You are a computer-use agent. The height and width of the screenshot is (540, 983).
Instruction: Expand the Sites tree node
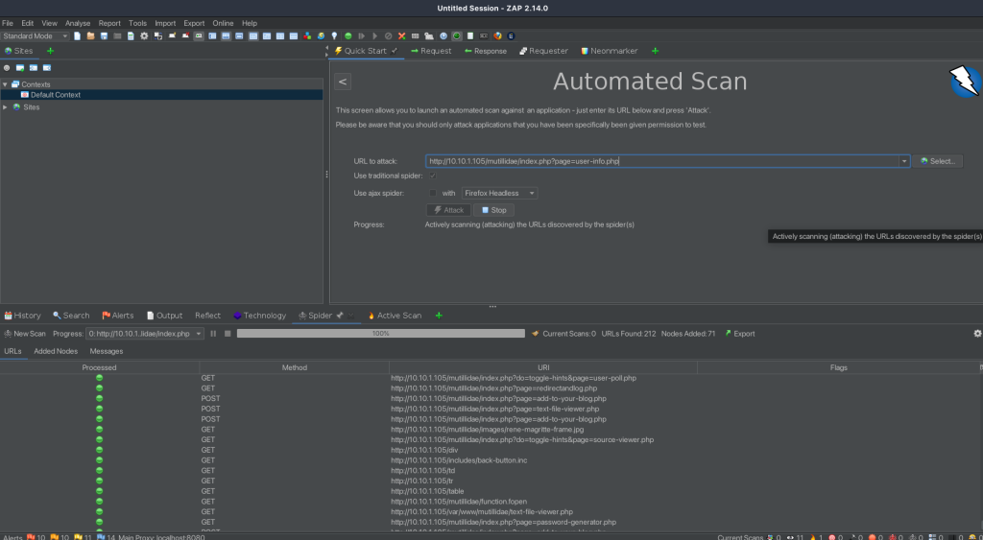6,107
